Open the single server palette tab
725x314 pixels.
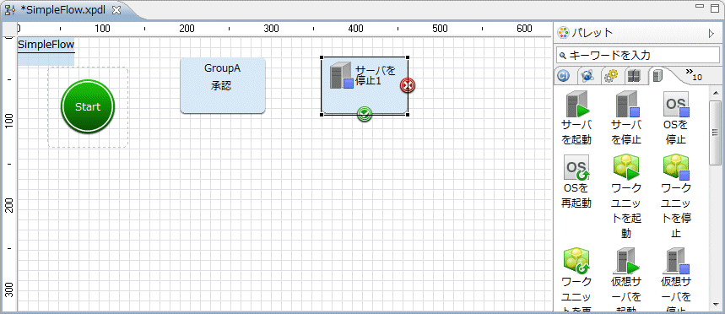click(x=657, y=75)
